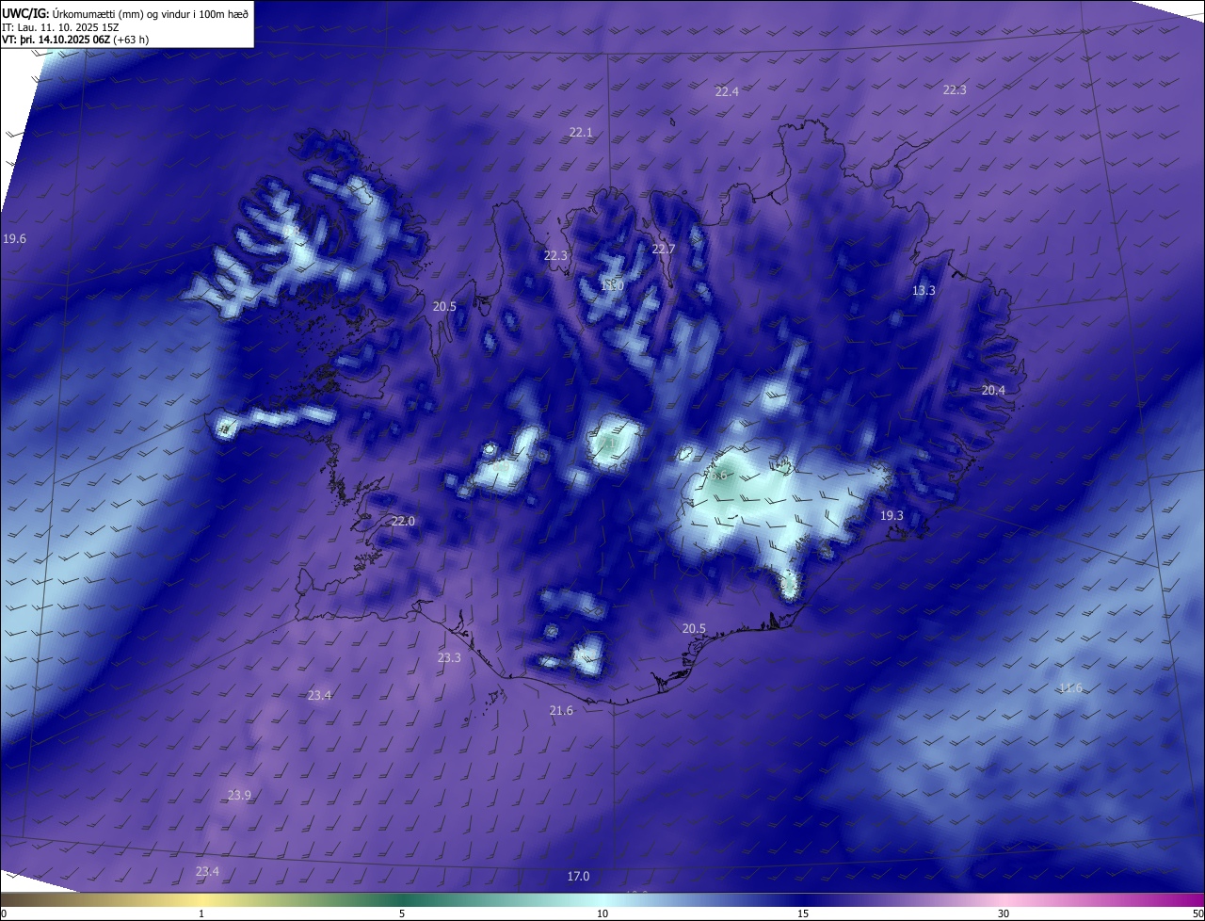Screen dimensions: 1205x921
Task: Click the color scale tick label "50"
Action: [x=1197, y=913]
